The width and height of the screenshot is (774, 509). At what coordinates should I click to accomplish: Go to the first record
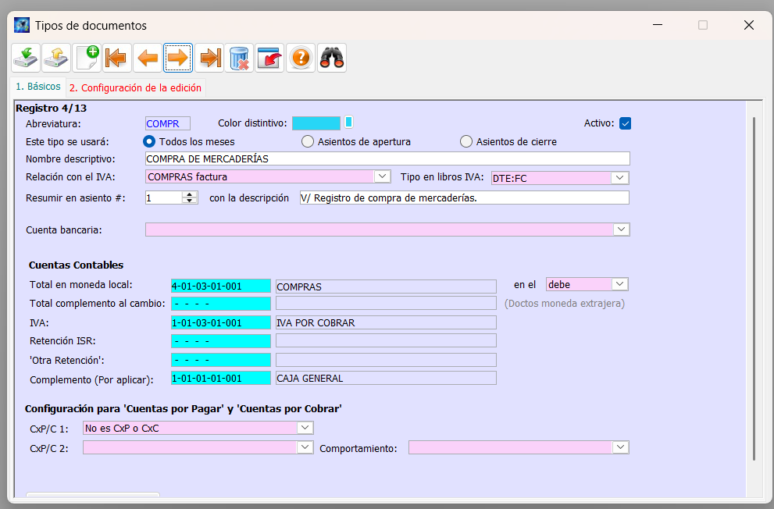click(x=117, y=58)
